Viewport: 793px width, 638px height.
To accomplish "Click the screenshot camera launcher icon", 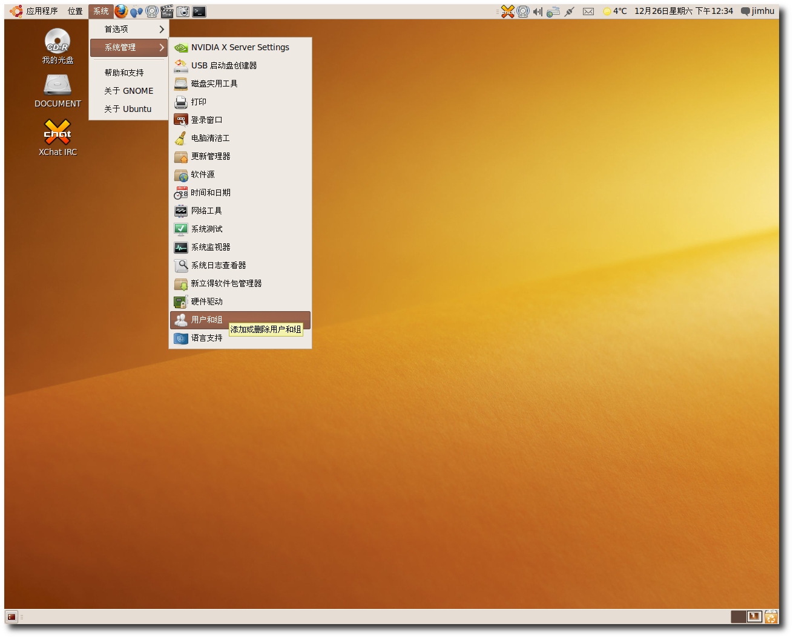I will [183, 12].
